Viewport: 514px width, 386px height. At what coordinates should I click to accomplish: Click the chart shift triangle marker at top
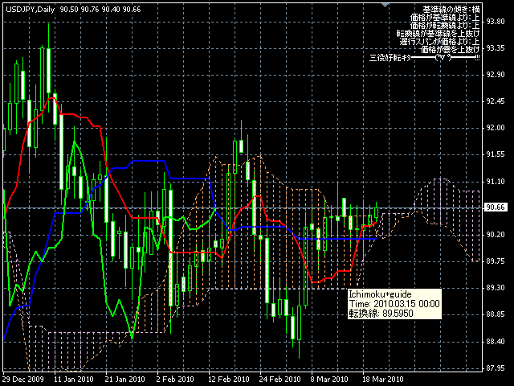385,5
